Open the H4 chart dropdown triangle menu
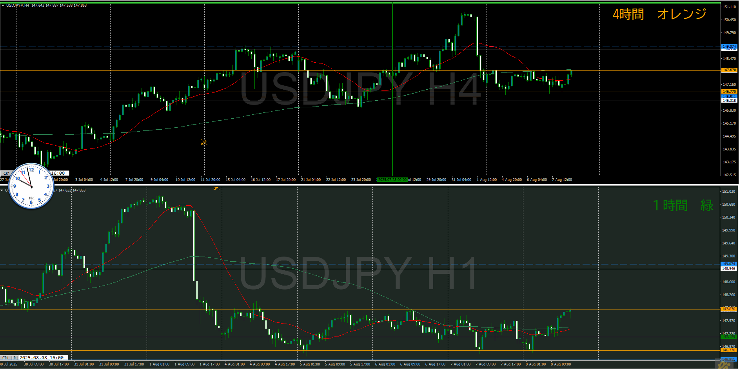Image resolution: width=739 pixels, height=369 pixels. [3, 5]
